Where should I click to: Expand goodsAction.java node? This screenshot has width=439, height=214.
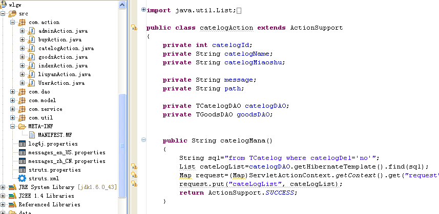[23, 57]
